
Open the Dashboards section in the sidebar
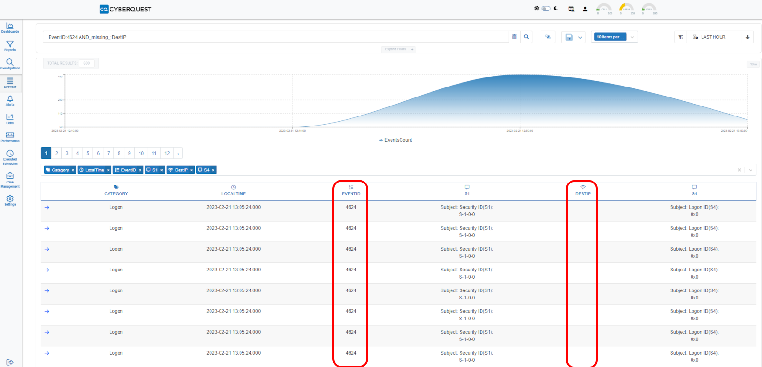[10, 28]
